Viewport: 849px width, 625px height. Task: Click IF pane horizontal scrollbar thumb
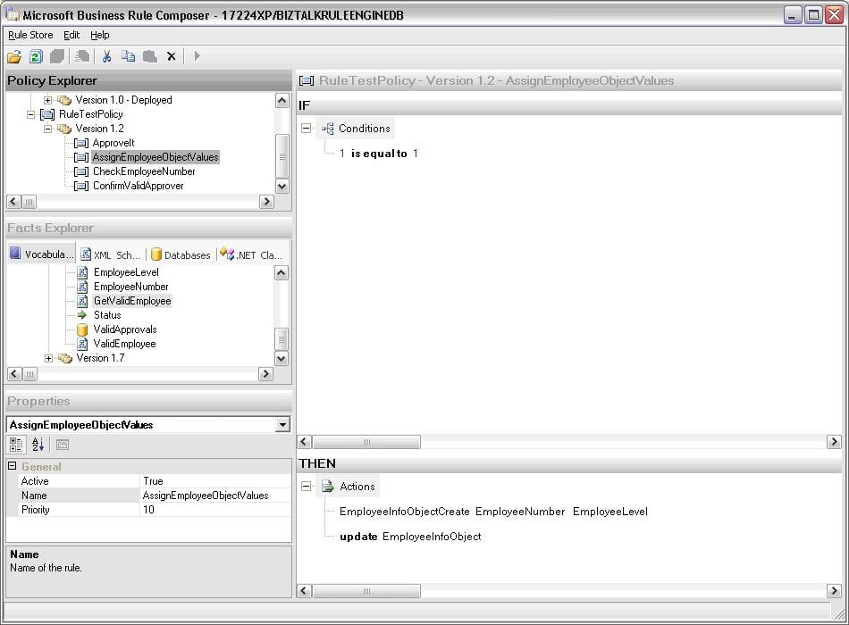pyautogui.click(x=366, y=442)
